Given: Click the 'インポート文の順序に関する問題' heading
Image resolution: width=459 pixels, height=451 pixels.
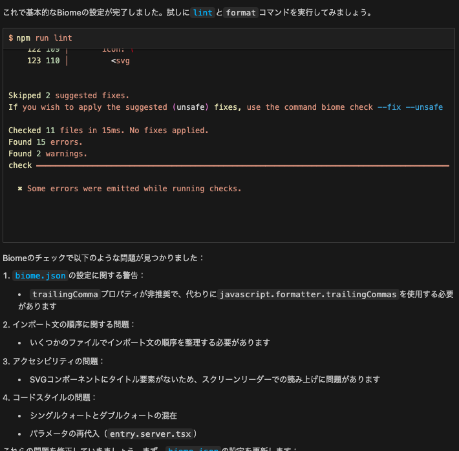Looking at the screenshot, I should click(71, 324).
